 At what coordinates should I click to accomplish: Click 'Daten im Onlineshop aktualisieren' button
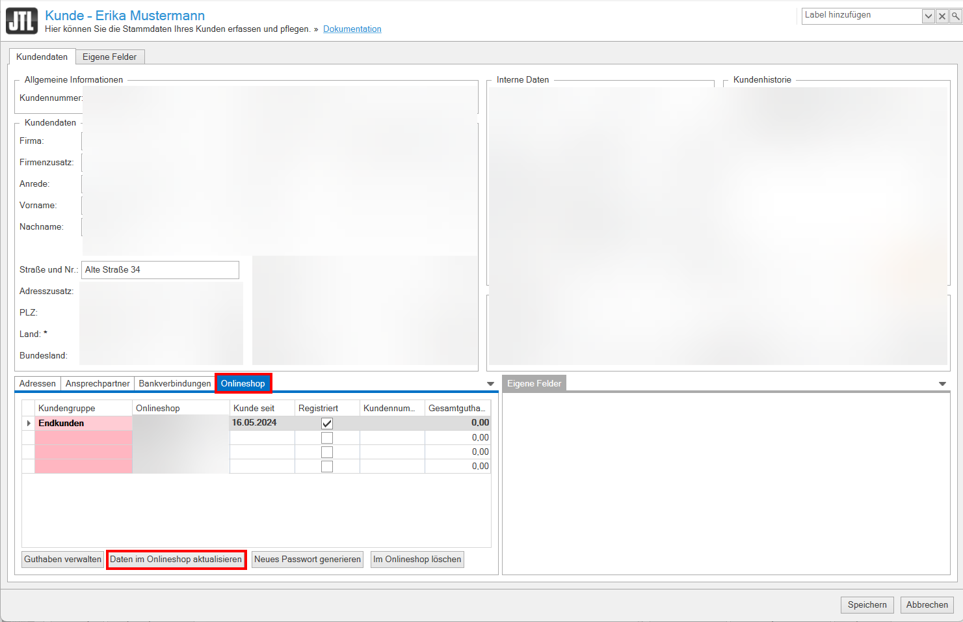point(176,560)
